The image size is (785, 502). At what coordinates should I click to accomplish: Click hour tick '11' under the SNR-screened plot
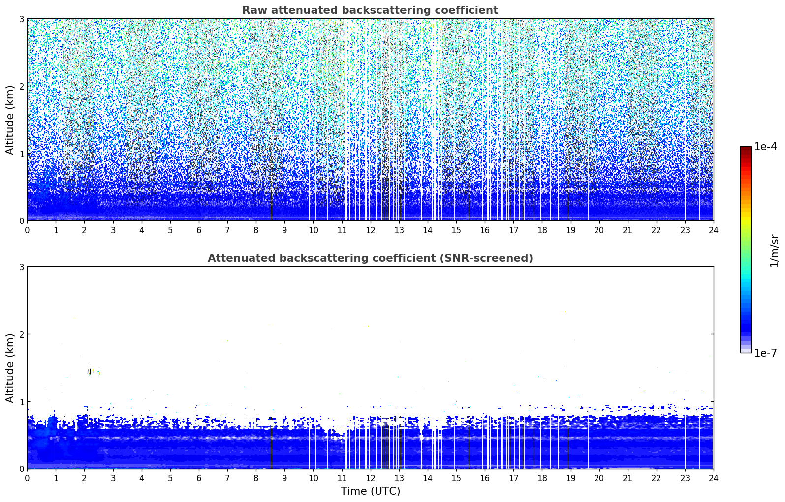coord(342,478)
